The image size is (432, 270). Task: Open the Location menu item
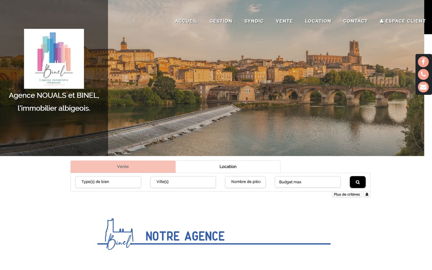[318, 21]
